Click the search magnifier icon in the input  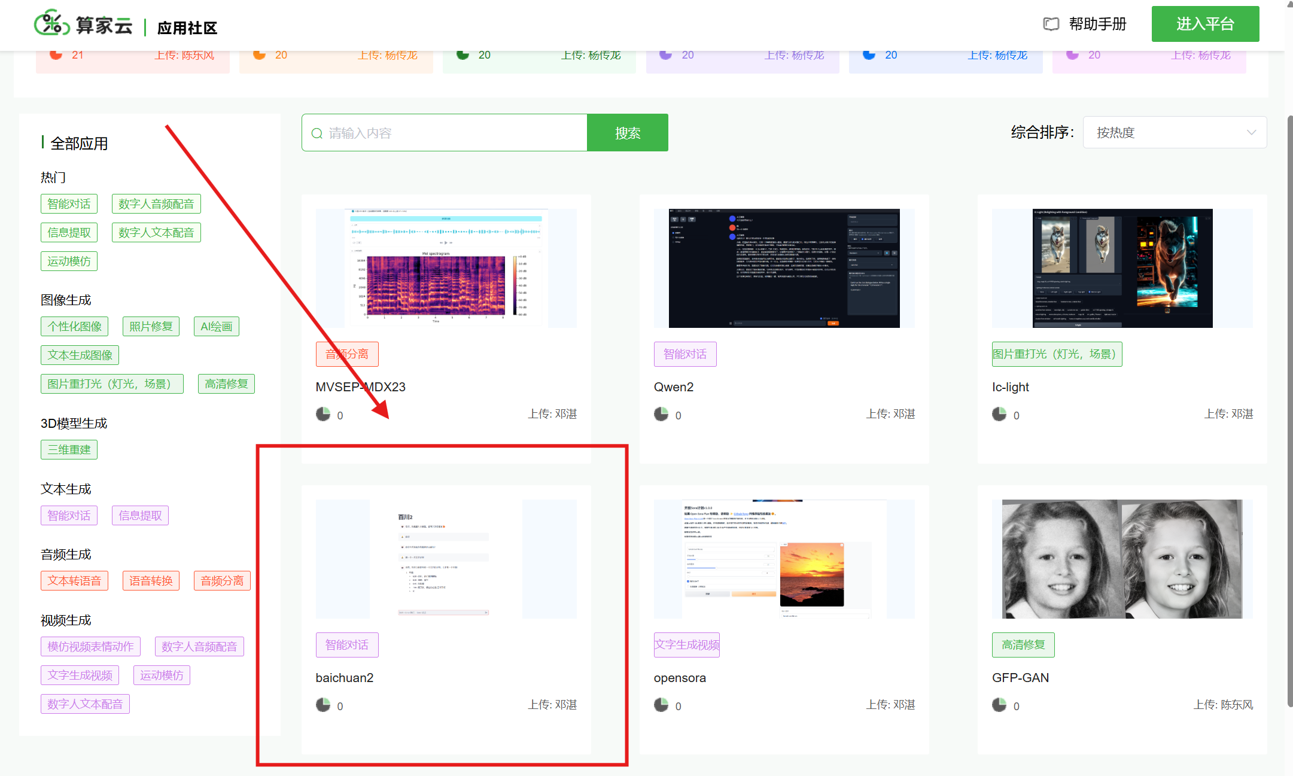coord(317,133)
